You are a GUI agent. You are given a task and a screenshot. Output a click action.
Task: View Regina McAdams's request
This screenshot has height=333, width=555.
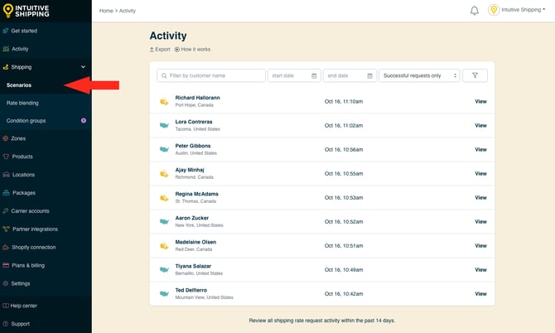pos(480,197)
